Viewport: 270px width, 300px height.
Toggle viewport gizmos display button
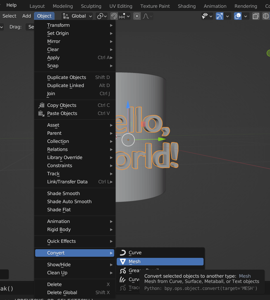[219, 16]
